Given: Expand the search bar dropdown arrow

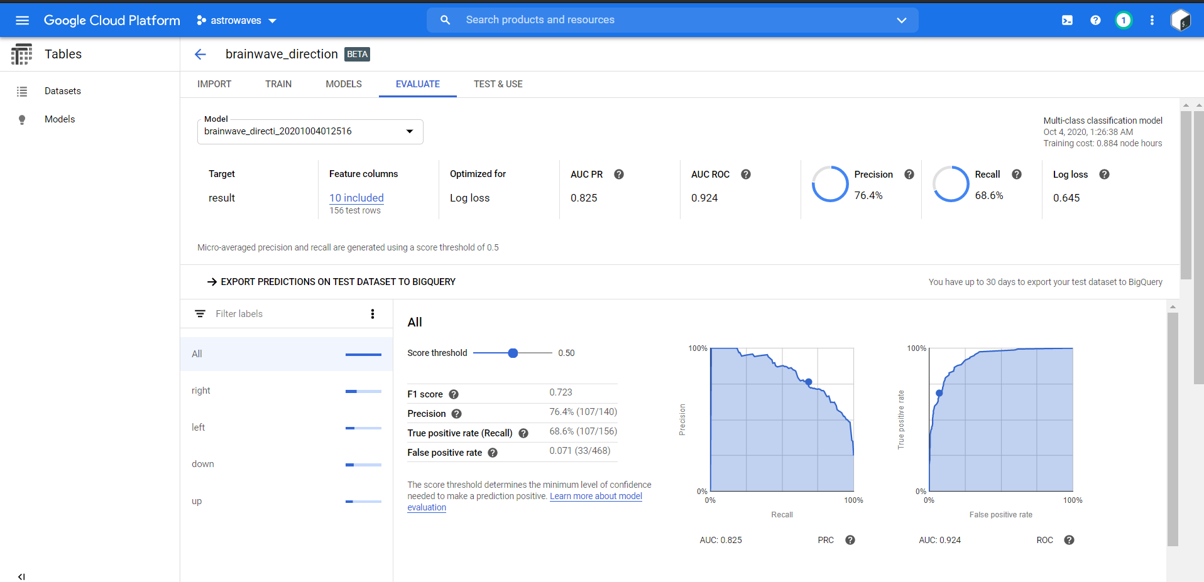Looking at the screenshot, I should [x=902, y=20].
